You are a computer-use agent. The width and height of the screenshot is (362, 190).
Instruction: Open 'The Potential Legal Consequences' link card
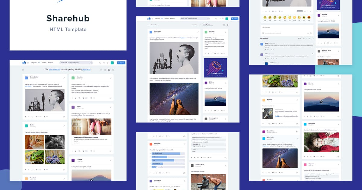(91, 131)
